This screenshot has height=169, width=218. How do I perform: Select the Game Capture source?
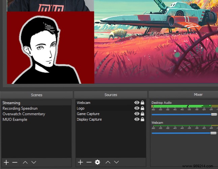111,114
